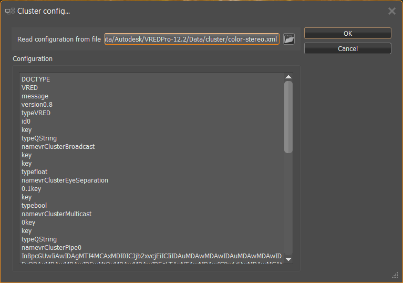Select the typeVRED line
The width and height of the screenshot is (403, 283).
[36, 113]
